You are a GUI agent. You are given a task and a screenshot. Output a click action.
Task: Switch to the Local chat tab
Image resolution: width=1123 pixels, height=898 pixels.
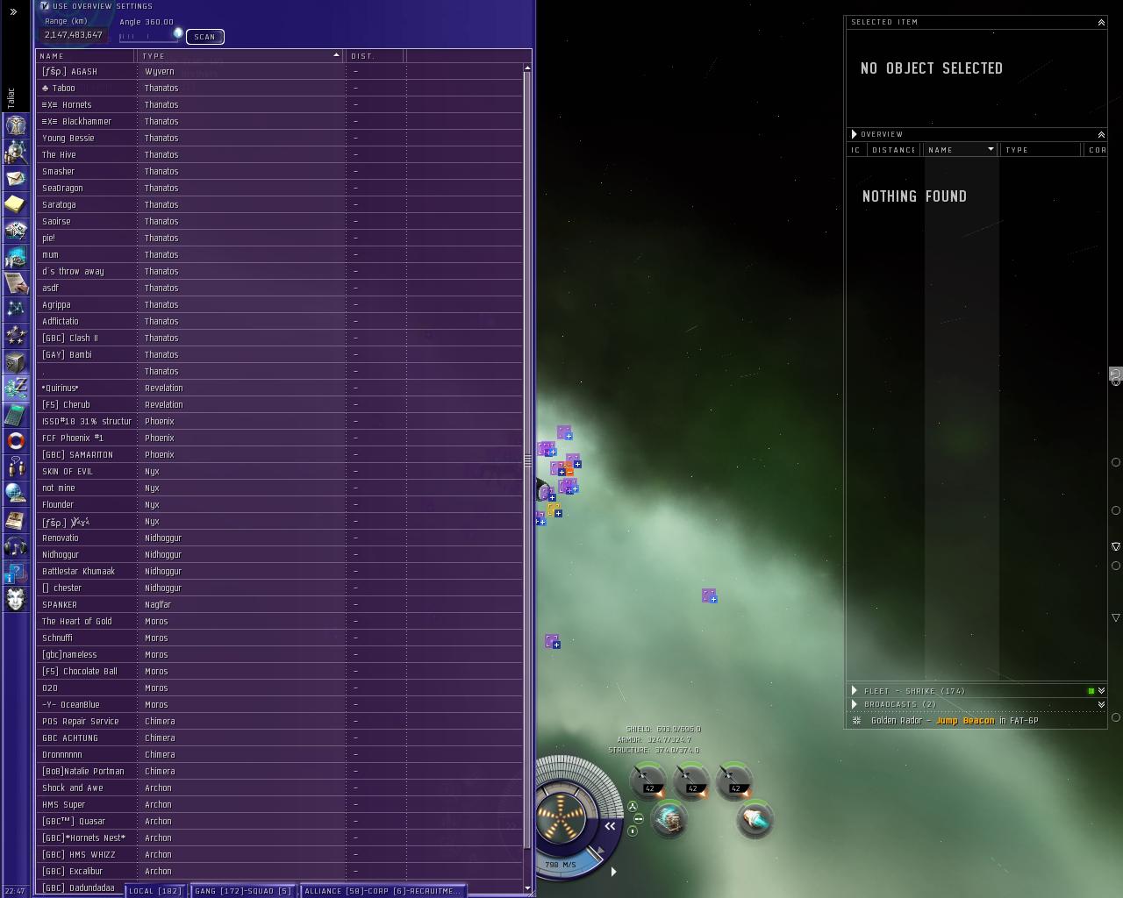click(155, 891)
